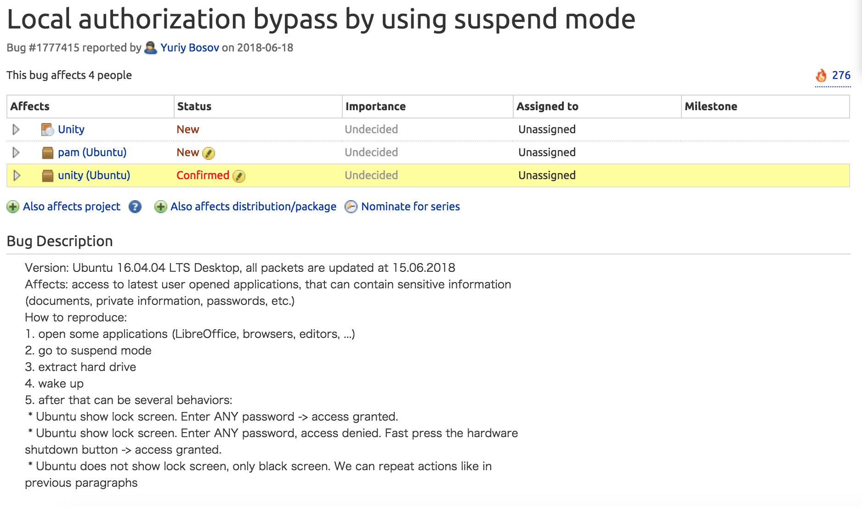
Task: Click the bug heat flame icon
Action: point(821,75)
